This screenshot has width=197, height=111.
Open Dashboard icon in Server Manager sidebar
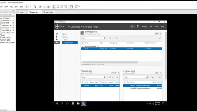(57, 34)
